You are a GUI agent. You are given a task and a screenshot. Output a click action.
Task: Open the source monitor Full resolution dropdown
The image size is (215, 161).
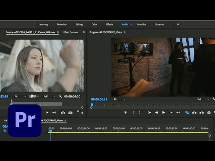point(49,97)
